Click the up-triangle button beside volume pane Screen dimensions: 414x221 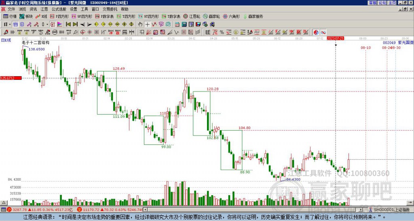click(x=3, y=202)
